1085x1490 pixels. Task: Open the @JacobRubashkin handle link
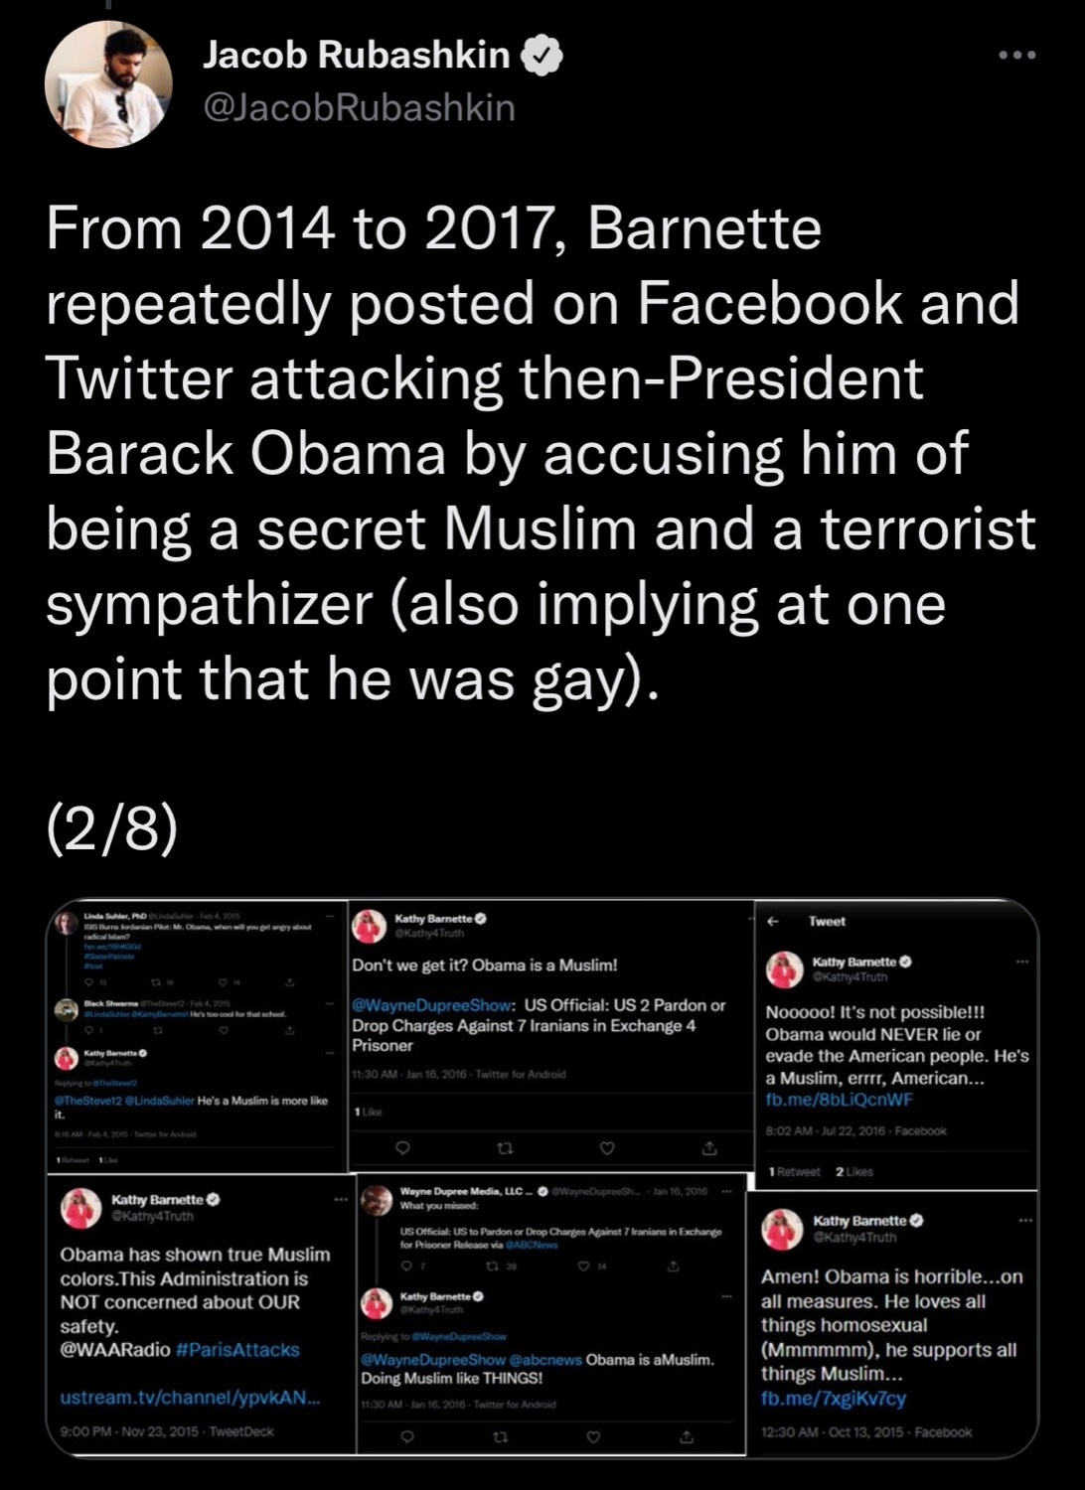[x=359, y=107]
